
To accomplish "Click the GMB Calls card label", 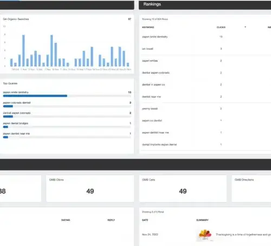I will pos(149,179).
